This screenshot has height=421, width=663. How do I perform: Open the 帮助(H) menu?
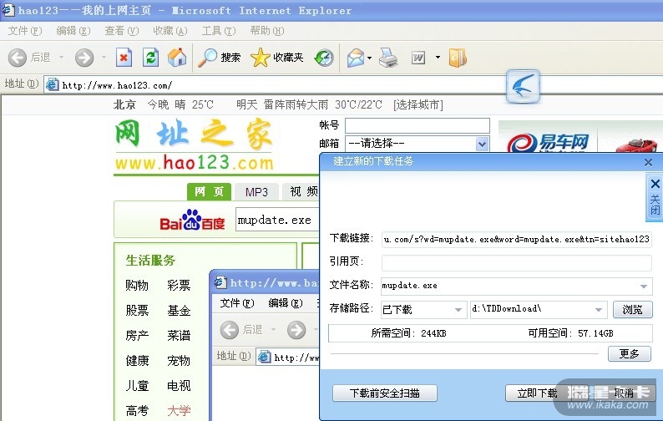pos(267,30)
